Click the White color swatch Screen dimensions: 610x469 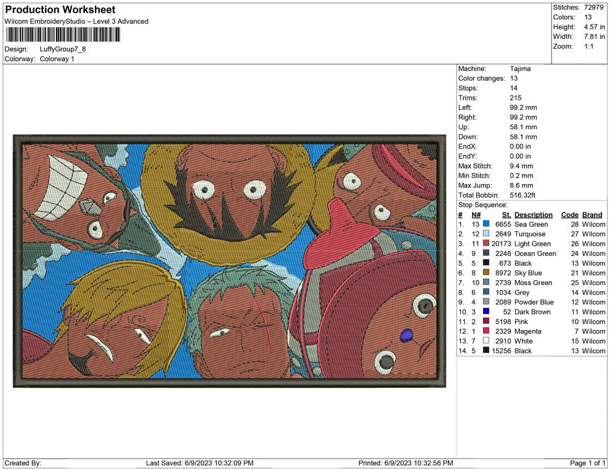[486, 340]
